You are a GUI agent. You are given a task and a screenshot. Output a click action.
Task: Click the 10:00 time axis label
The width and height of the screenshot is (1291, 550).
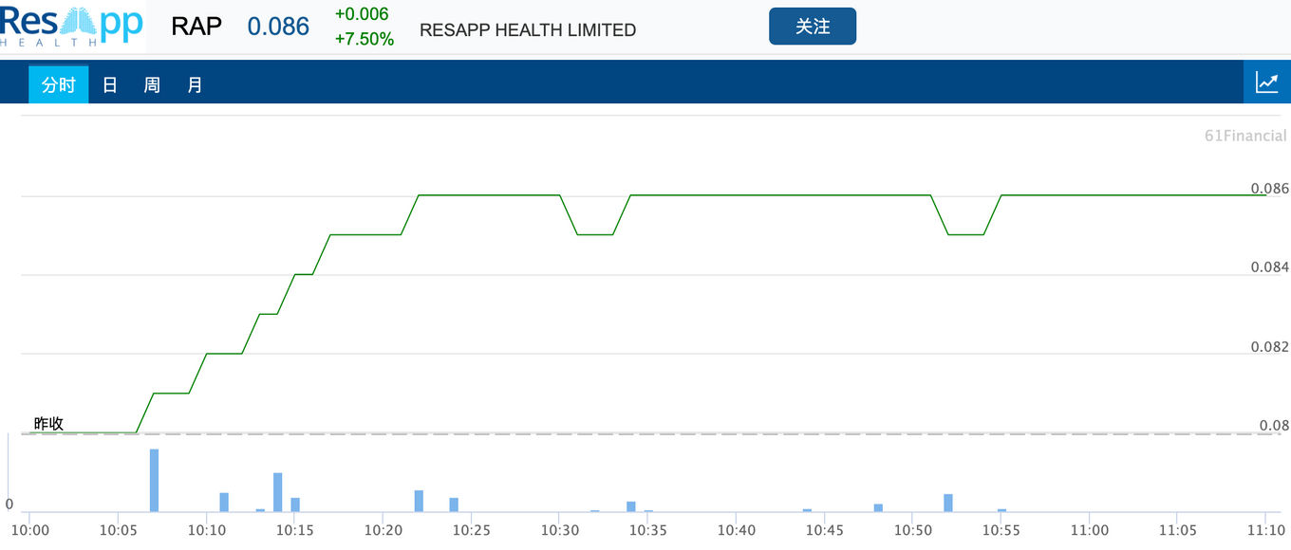pos(29,531)
